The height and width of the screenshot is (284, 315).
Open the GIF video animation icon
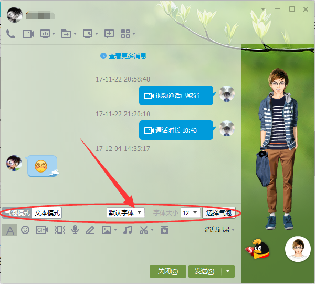42,230
